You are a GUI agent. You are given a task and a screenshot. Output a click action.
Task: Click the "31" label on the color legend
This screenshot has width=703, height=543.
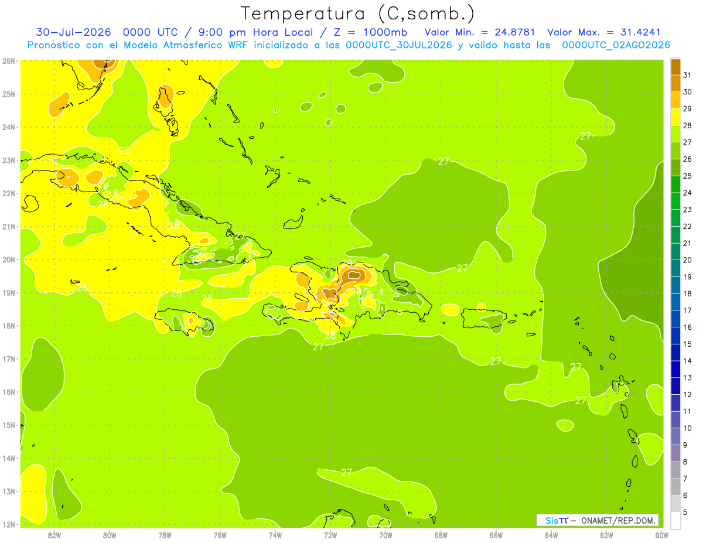687,75
